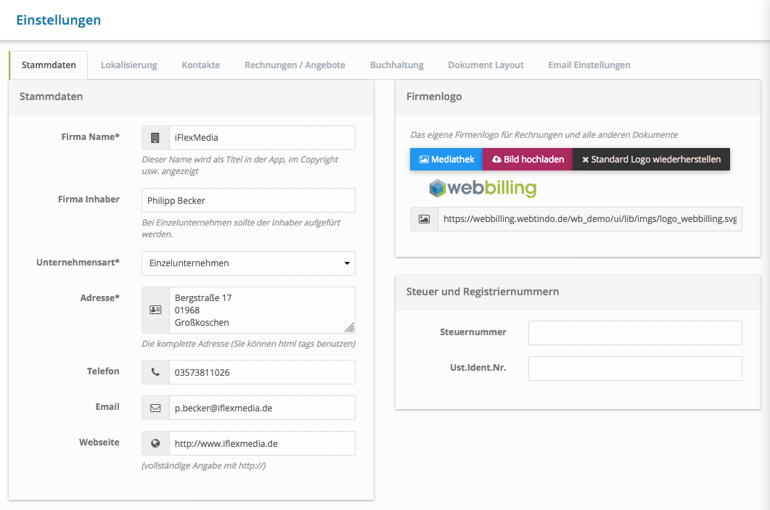The image size is (770, 510).
Task: Open the Kontakte tab
Action: pyautogui.click(x=201, y=65)
